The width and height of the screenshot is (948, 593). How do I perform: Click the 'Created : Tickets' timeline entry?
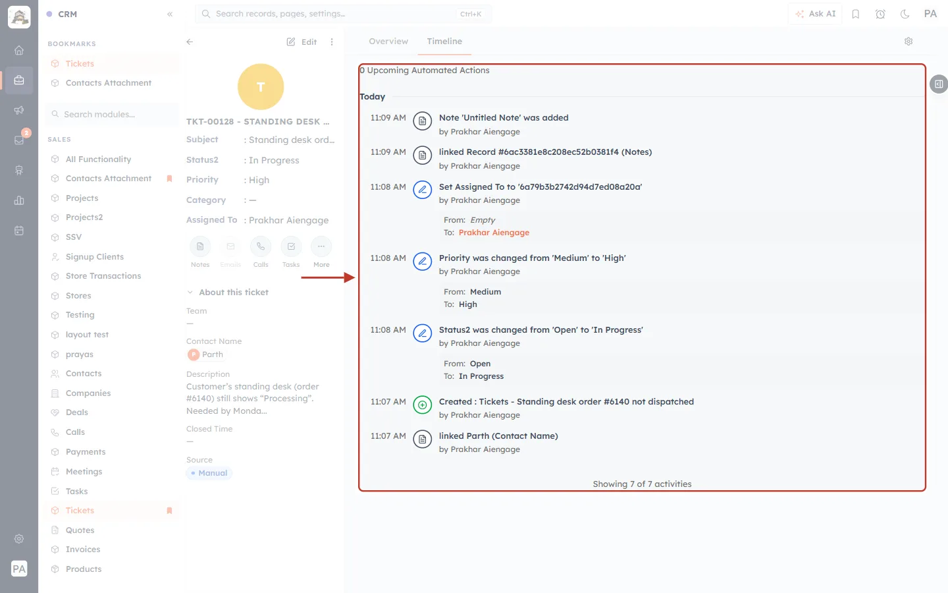click(566, 402)
